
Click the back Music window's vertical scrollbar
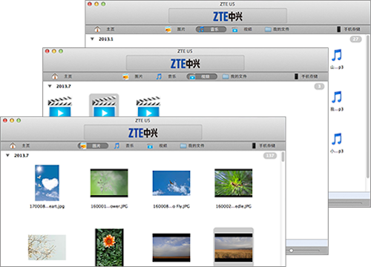(368, 107)
